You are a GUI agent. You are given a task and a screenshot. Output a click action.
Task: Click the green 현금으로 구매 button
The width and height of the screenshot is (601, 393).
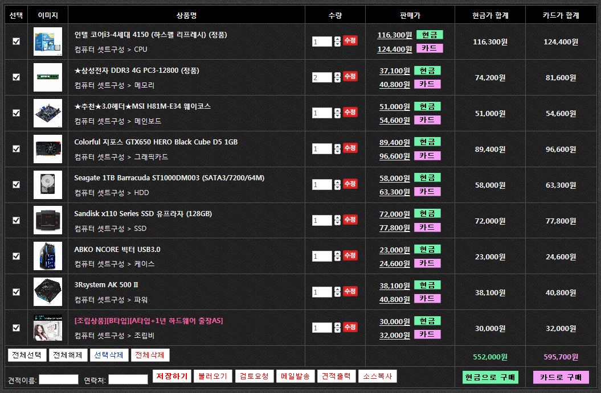click(x=490, y=377)
